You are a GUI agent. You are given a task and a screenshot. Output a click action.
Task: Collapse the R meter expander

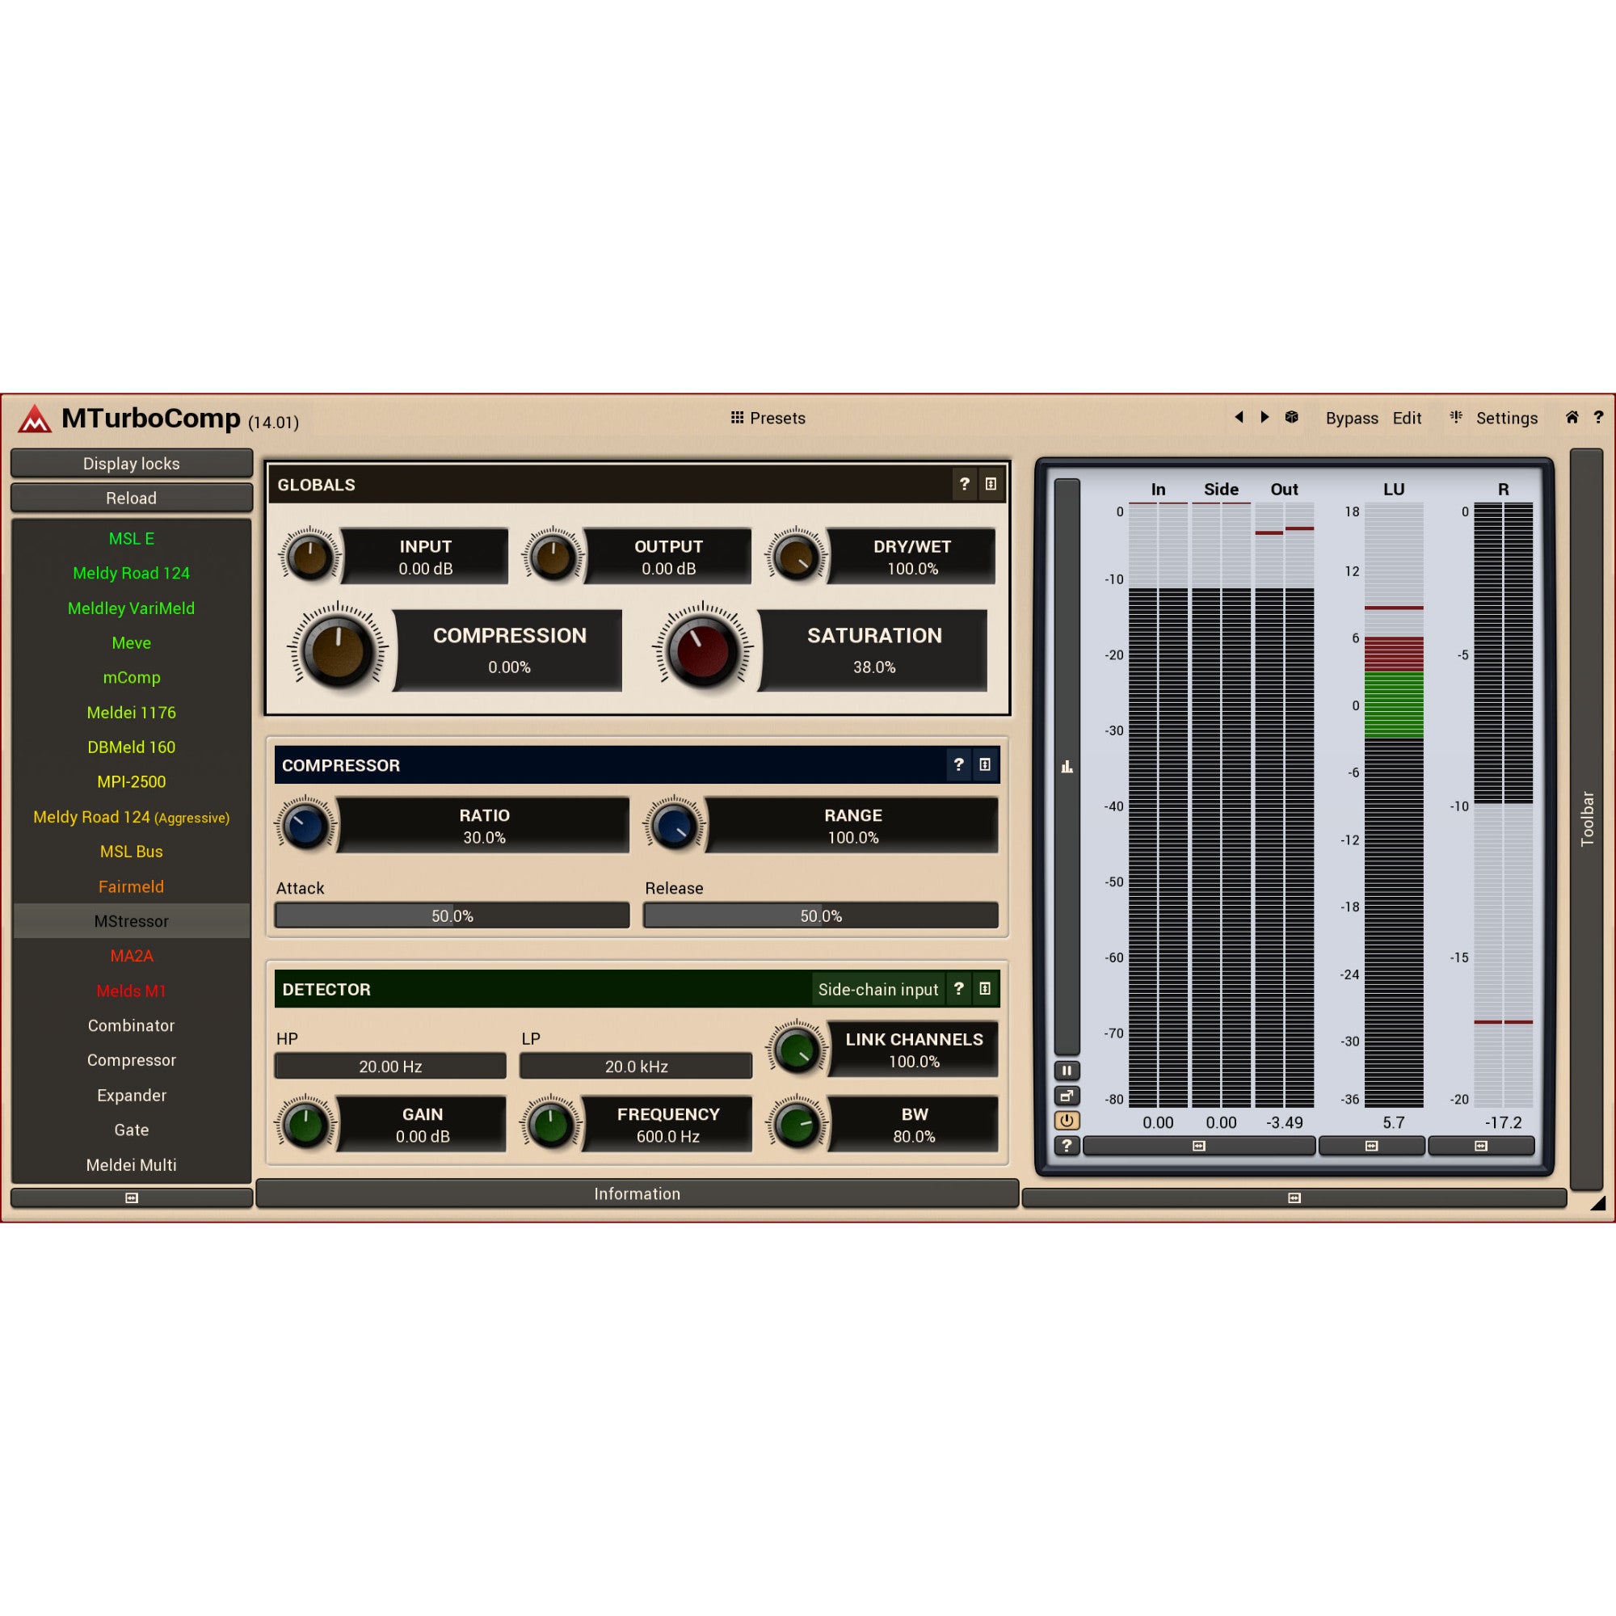(1480, 1146)
